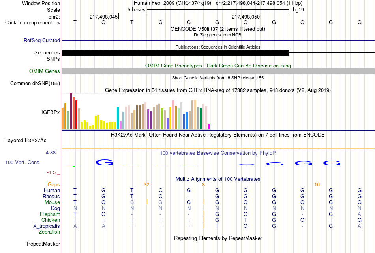Click the X_tropicalis species label
The width and height of the screenshot is (375, 253).
pos(47,226)
